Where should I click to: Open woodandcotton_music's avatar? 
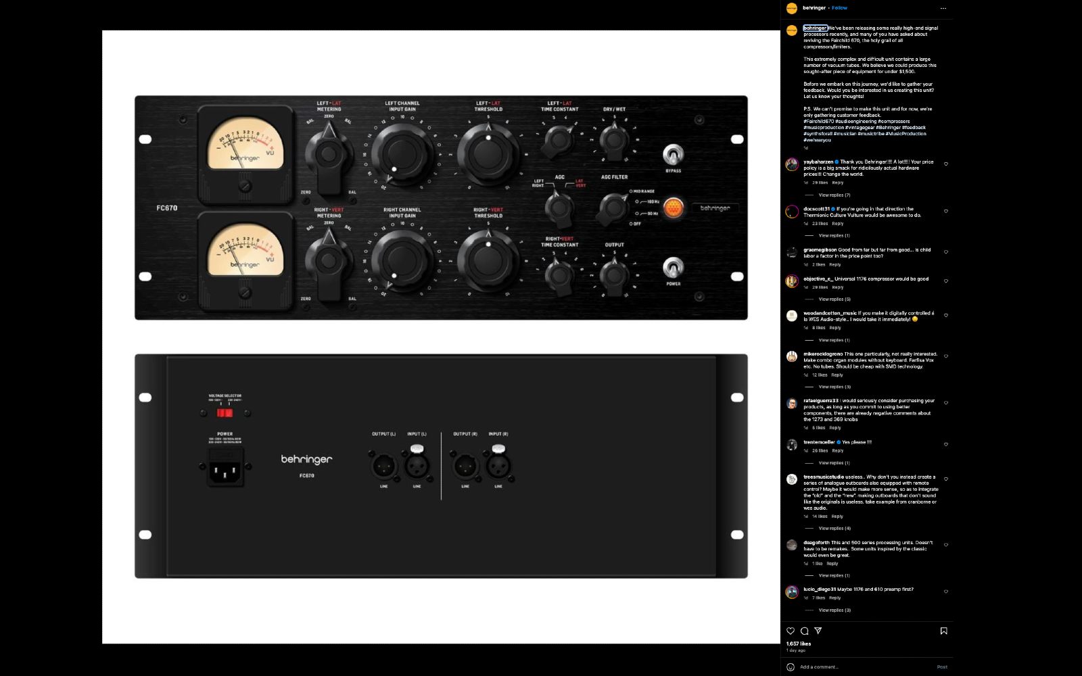[791, 316]
